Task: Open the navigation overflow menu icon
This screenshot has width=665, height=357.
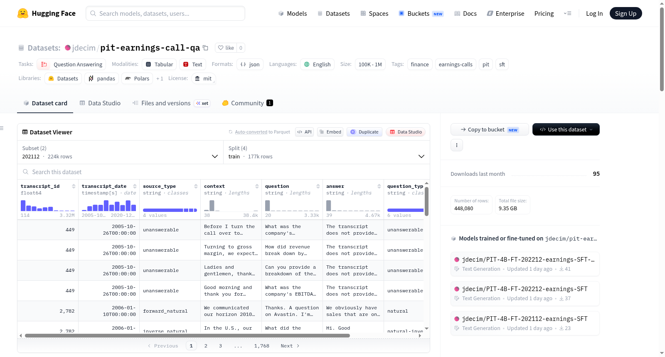Action: (567, 13)
